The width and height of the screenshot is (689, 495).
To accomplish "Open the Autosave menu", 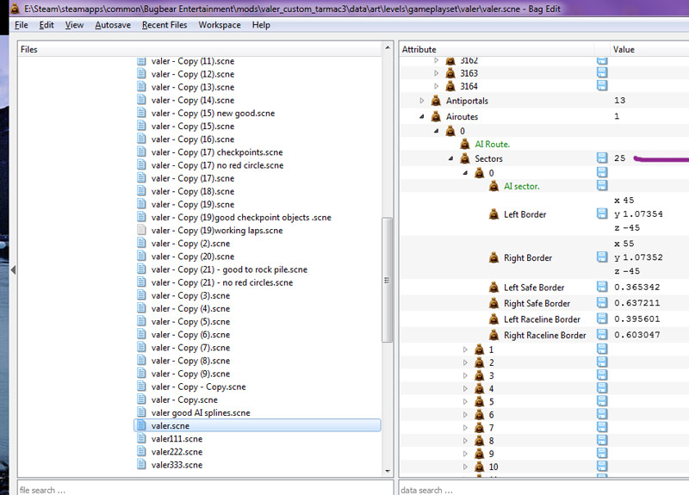I will [113, 25].
